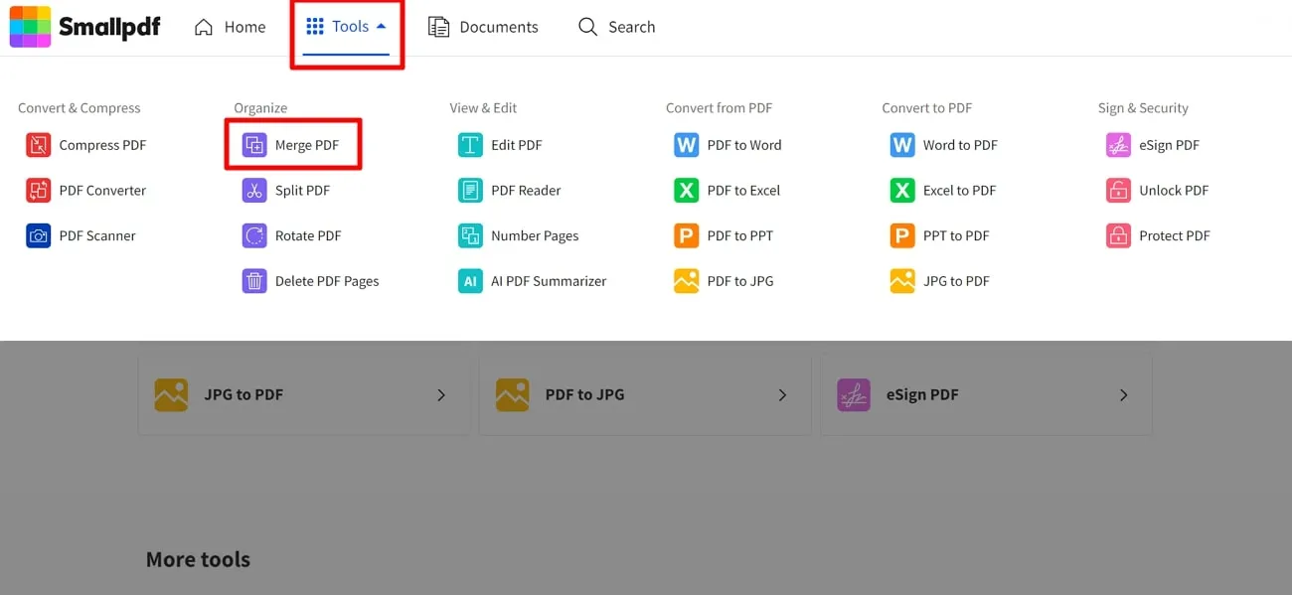Click the PDF Reader icon
This screenshot has height=595, width=1292.
coord(470,191)
